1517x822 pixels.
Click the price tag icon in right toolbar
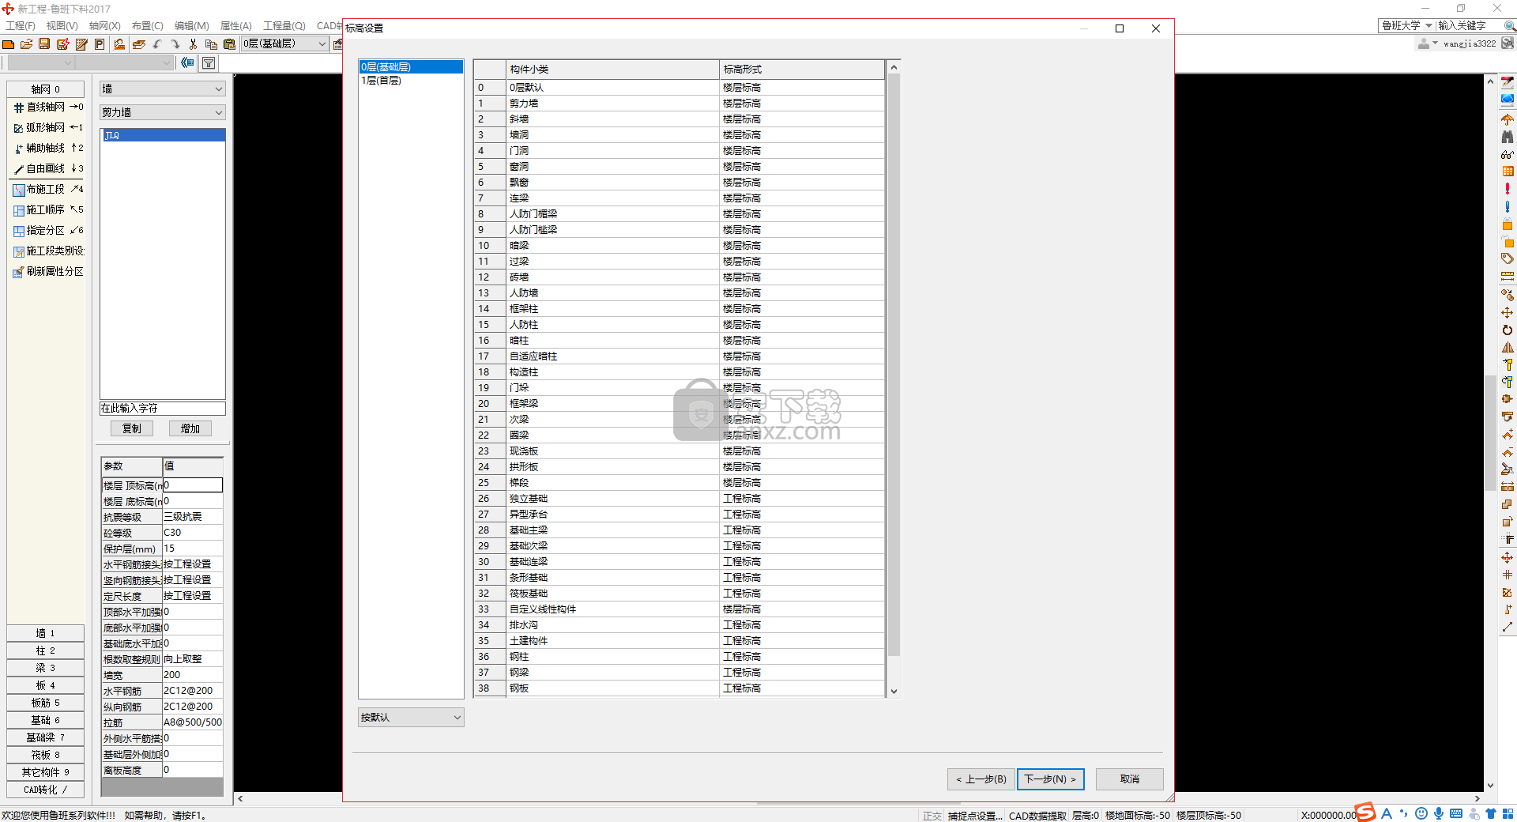(1508, 259)
